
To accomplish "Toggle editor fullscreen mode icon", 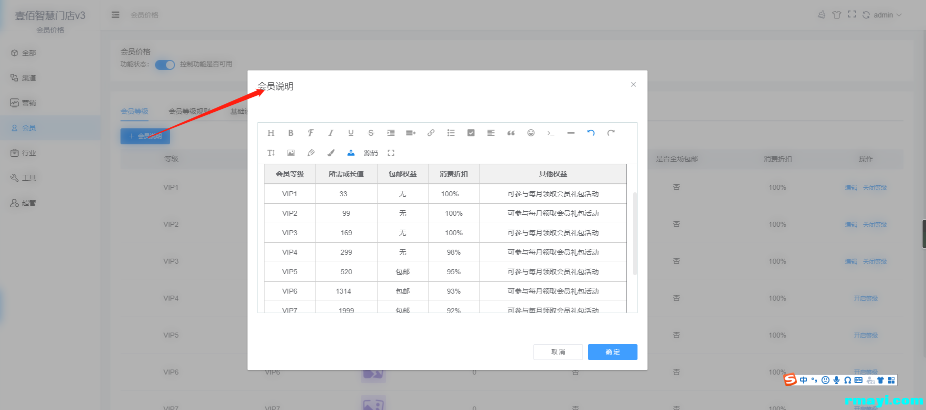I will [x=391, y=153].
